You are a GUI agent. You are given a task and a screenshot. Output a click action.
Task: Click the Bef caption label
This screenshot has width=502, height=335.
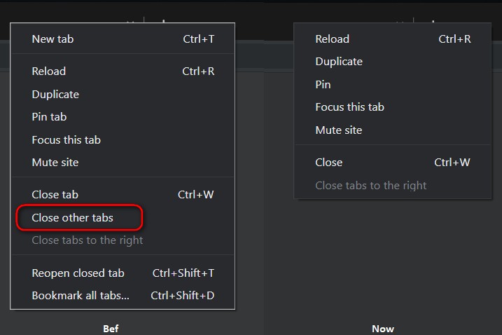111,329
